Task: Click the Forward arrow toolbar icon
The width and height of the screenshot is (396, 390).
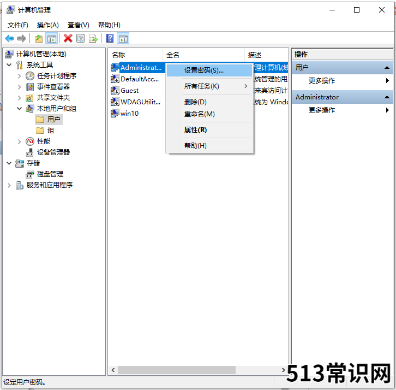Action: [x=22, y=38]
